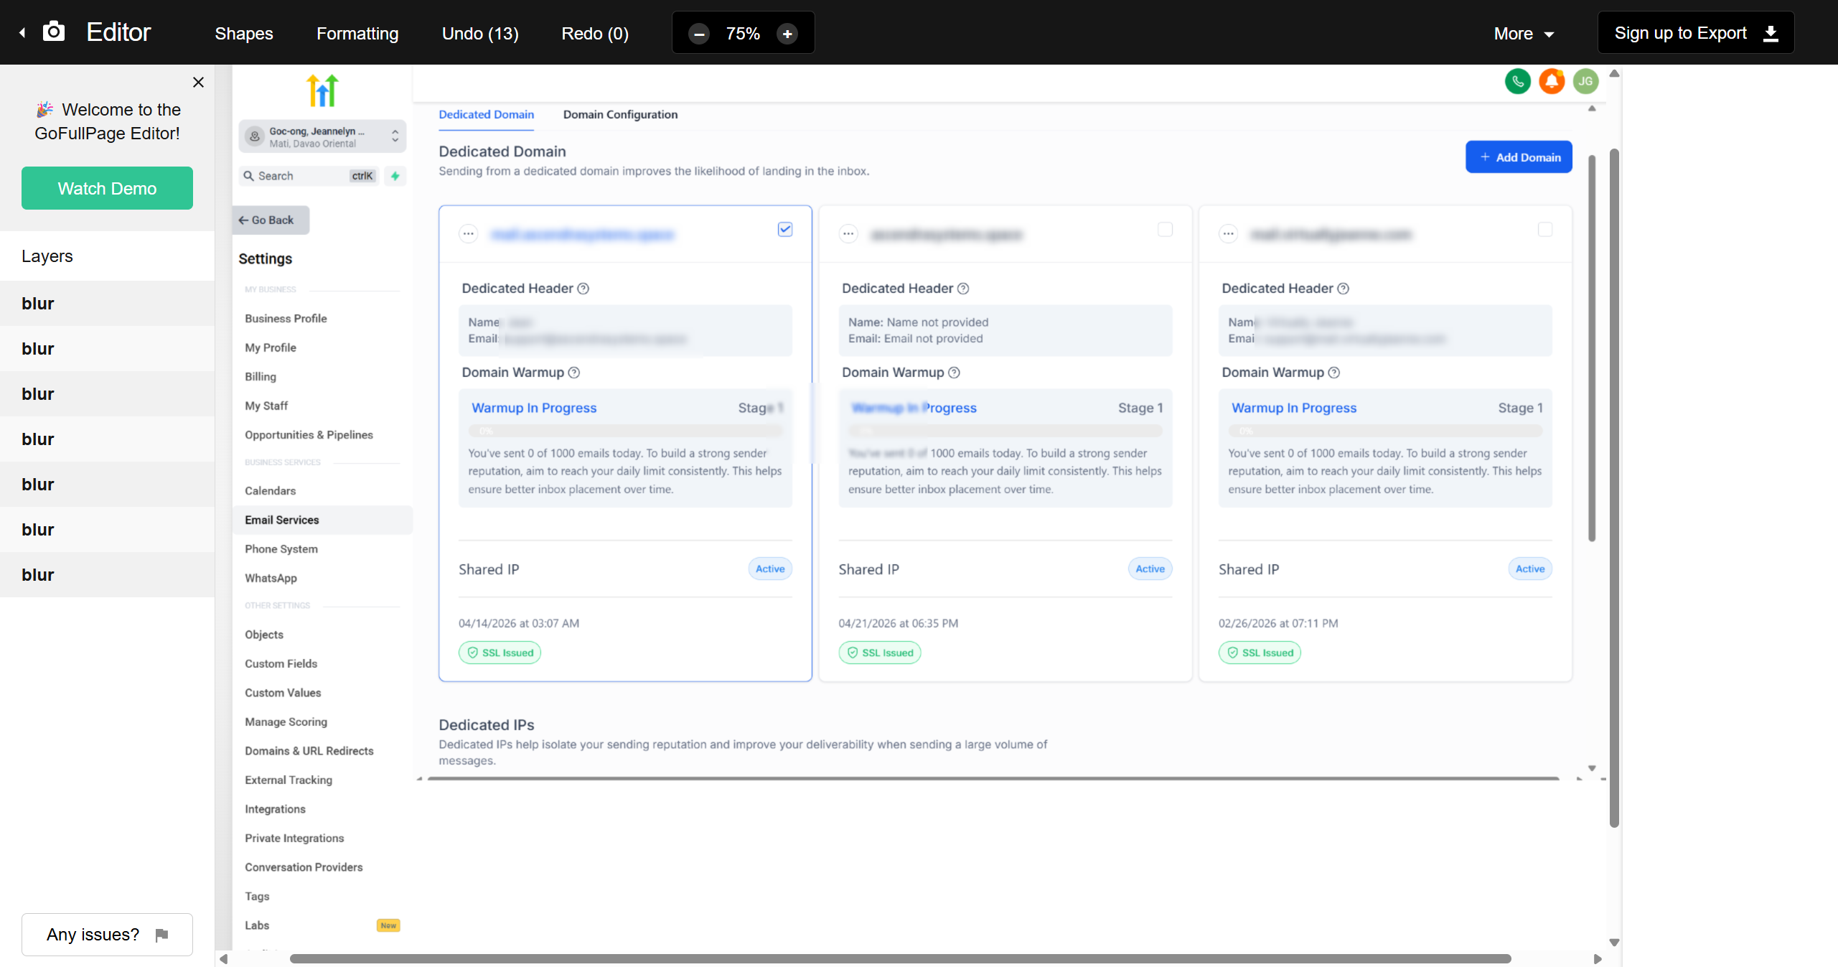Click the 75% zoom level display
Viewport: 1838px width, 967px height.
click(x=743, y=34)
